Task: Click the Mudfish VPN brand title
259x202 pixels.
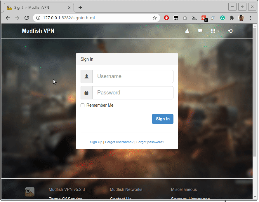Action: (x=38, y=31)
